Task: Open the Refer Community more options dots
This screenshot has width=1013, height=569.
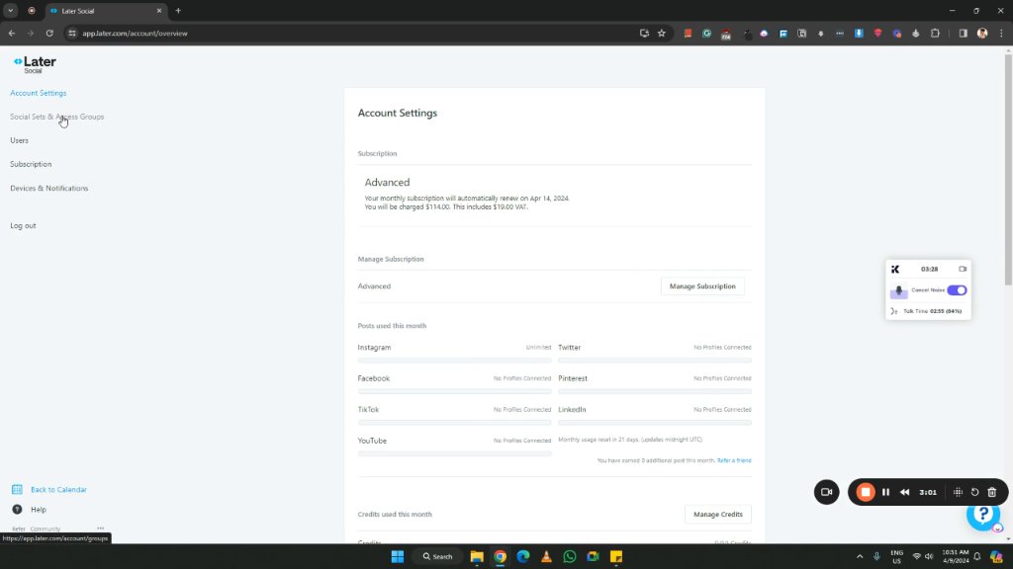Action: pyautogui.click(x=100, y=528)
